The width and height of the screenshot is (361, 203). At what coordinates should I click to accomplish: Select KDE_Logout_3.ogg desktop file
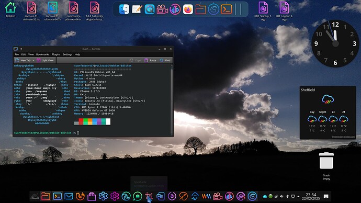(284, 11)
